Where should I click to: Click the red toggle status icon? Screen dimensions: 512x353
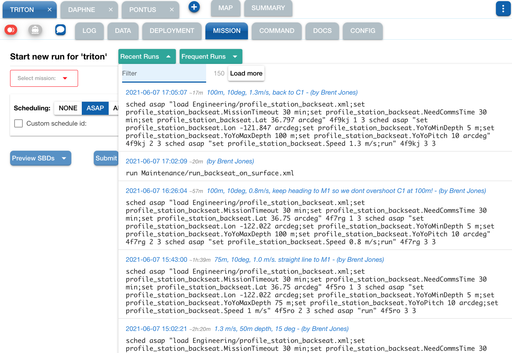[11, 30]
